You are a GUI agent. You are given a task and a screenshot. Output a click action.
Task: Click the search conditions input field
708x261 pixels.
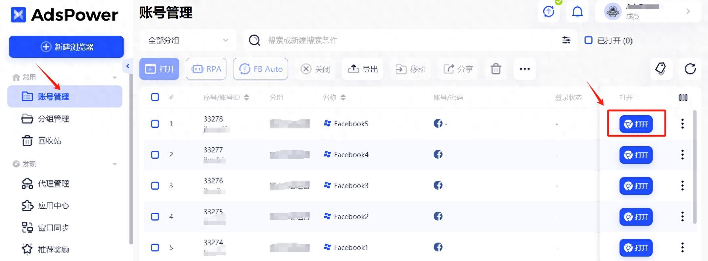pyautogui.click(x=406, y=40)
